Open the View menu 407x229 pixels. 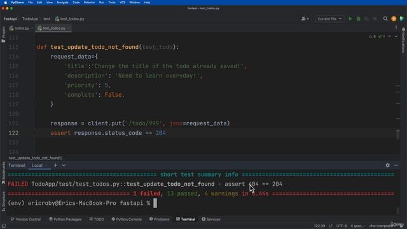pyautogui.click(x=50, y=3)
